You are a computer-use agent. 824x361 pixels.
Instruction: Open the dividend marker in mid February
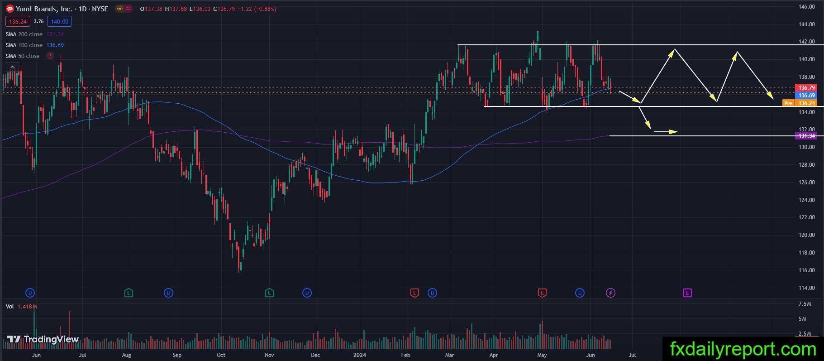[x=432, y=293]
